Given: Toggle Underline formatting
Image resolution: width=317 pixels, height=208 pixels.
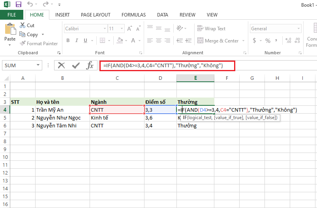Looking at the screenshot, I should pos(86,40).
